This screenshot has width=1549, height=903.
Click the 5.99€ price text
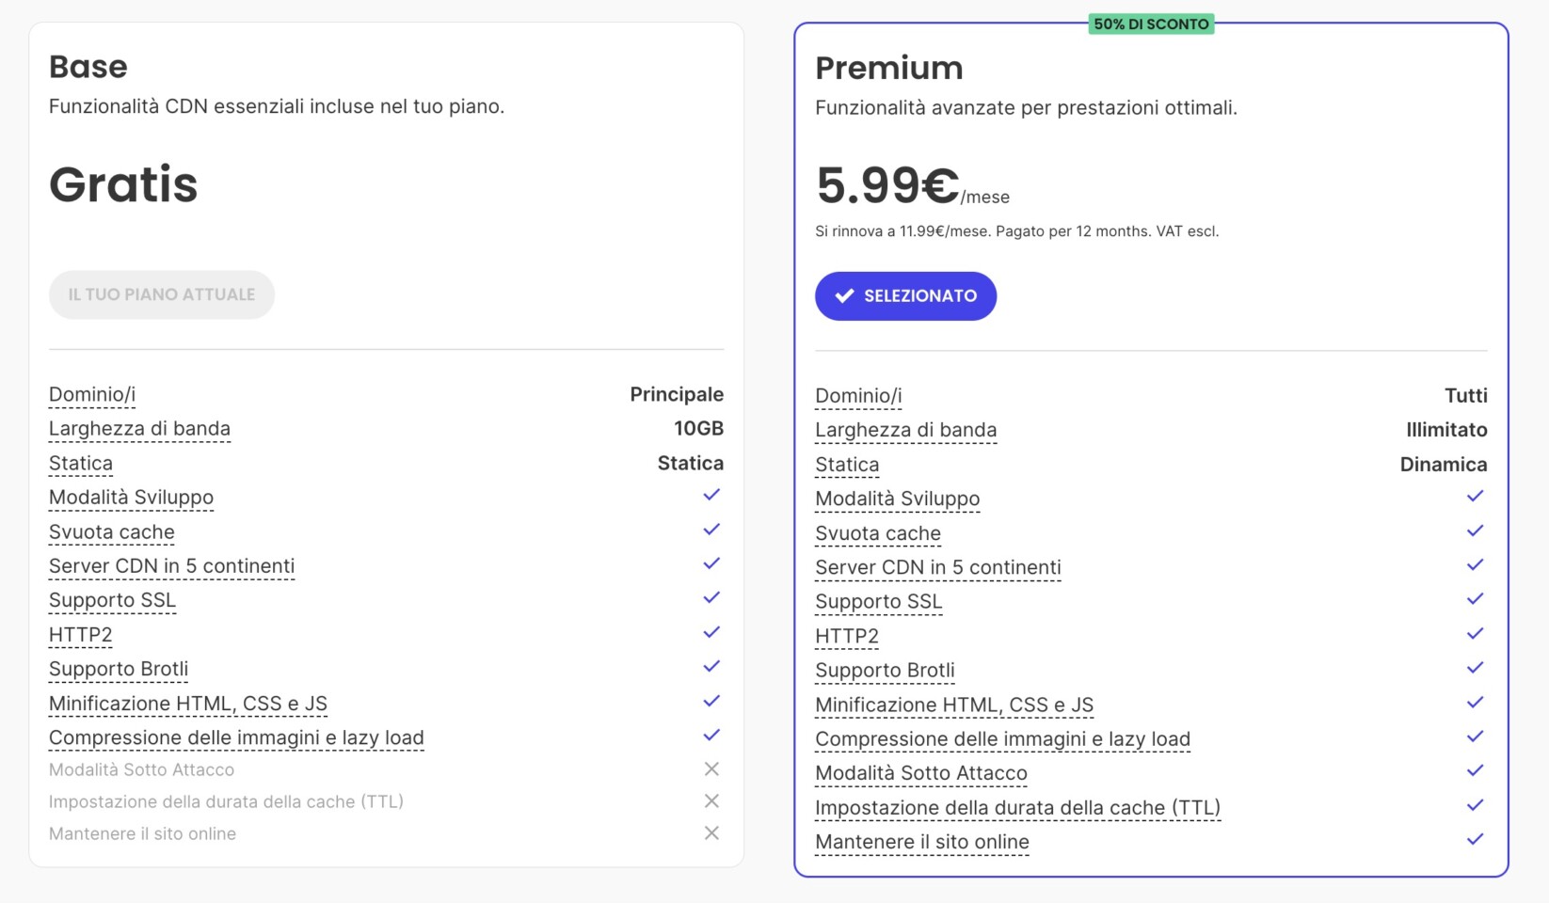pyautogui.click(x=887, y=185)
